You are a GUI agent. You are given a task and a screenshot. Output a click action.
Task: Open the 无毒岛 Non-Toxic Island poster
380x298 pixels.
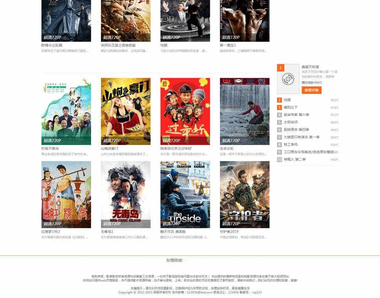[125, 194]
